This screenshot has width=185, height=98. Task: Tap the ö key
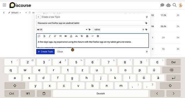pyautogui.click(x=144, y=78)
